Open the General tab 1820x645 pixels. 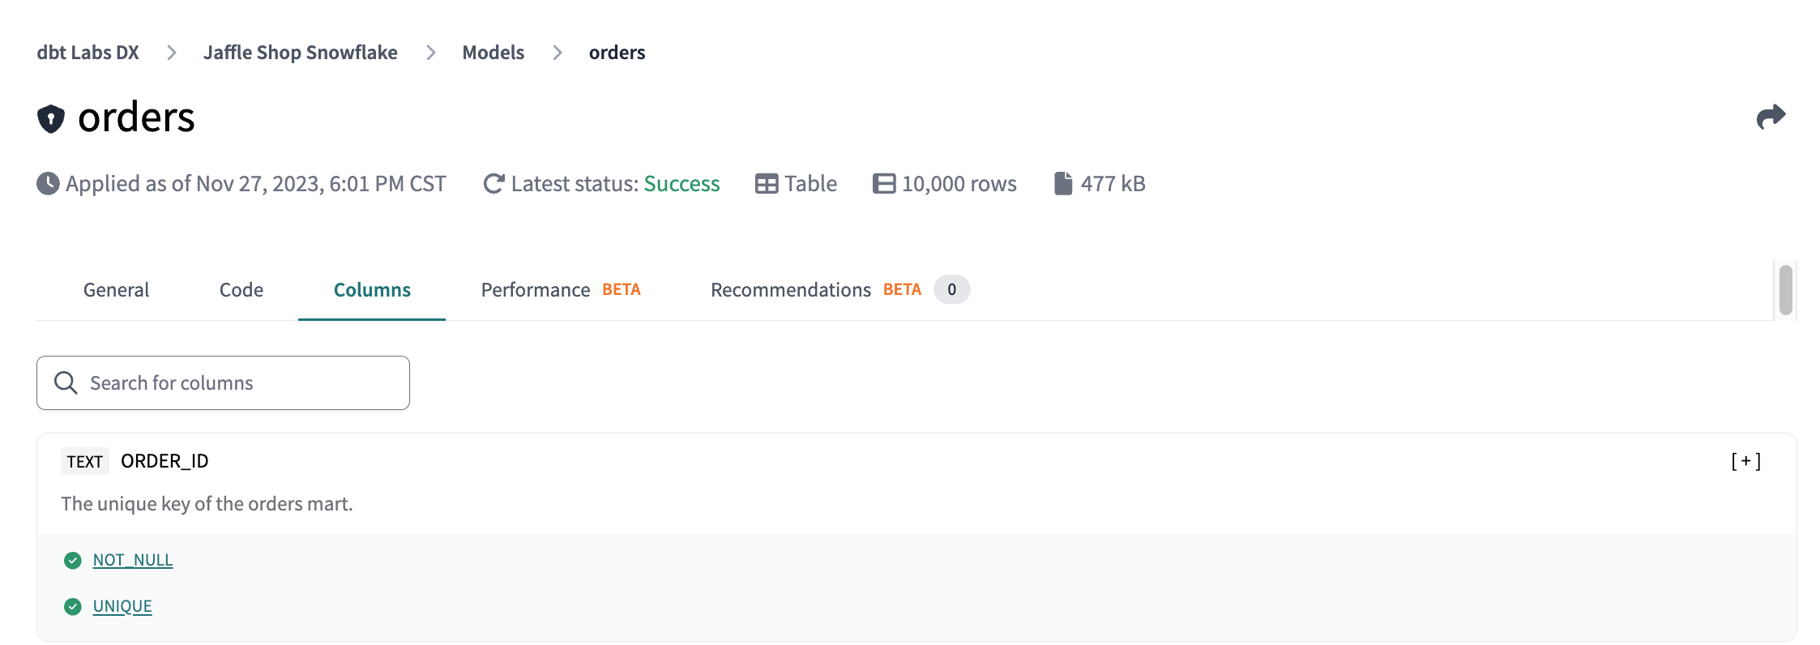[x=116, y=290]
